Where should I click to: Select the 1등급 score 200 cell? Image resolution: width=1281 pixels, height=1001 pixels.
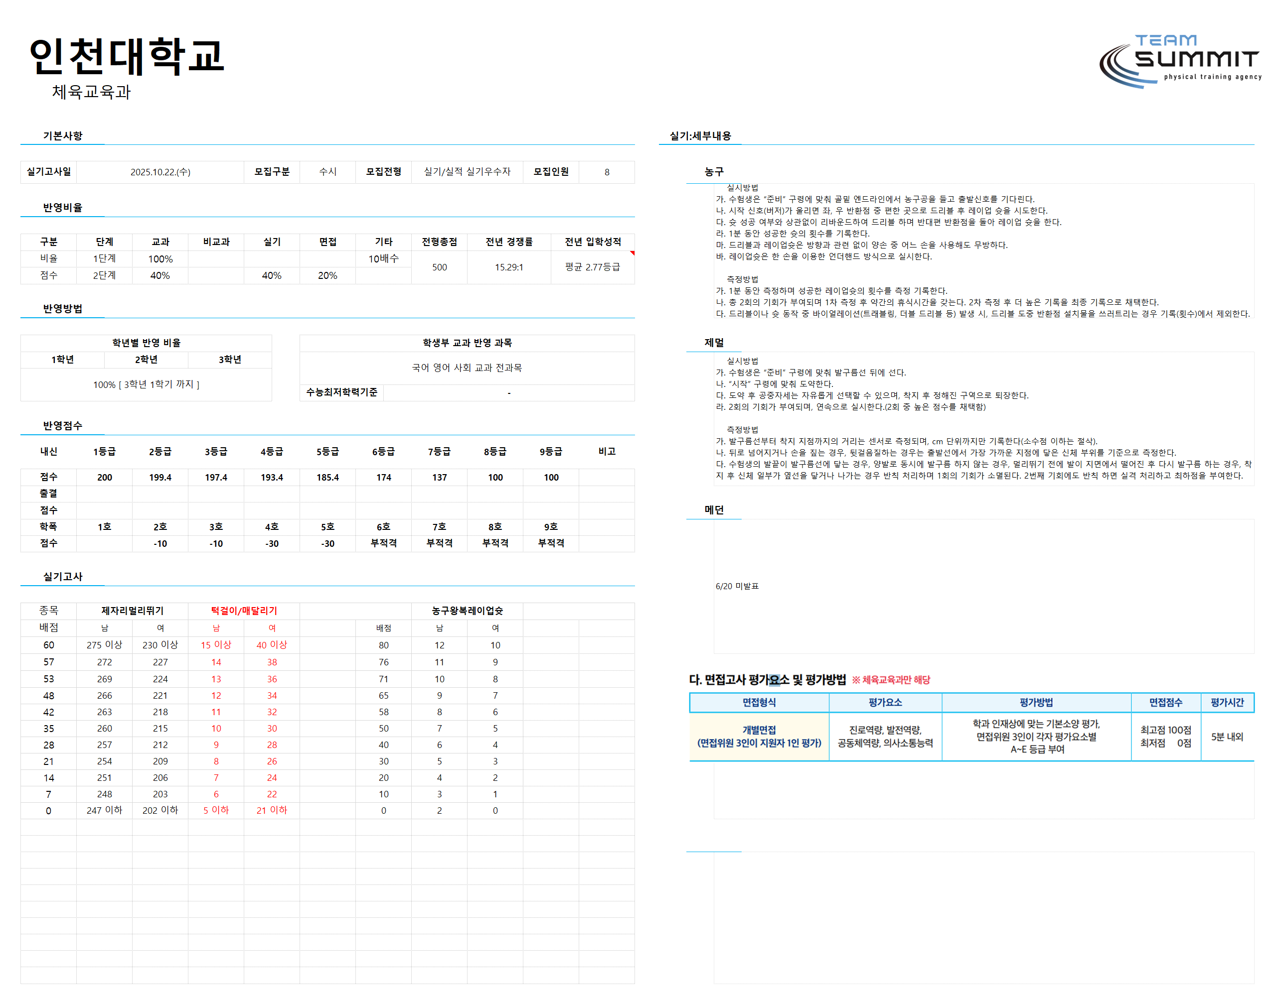pyautogui.click(x=104, y=477)
